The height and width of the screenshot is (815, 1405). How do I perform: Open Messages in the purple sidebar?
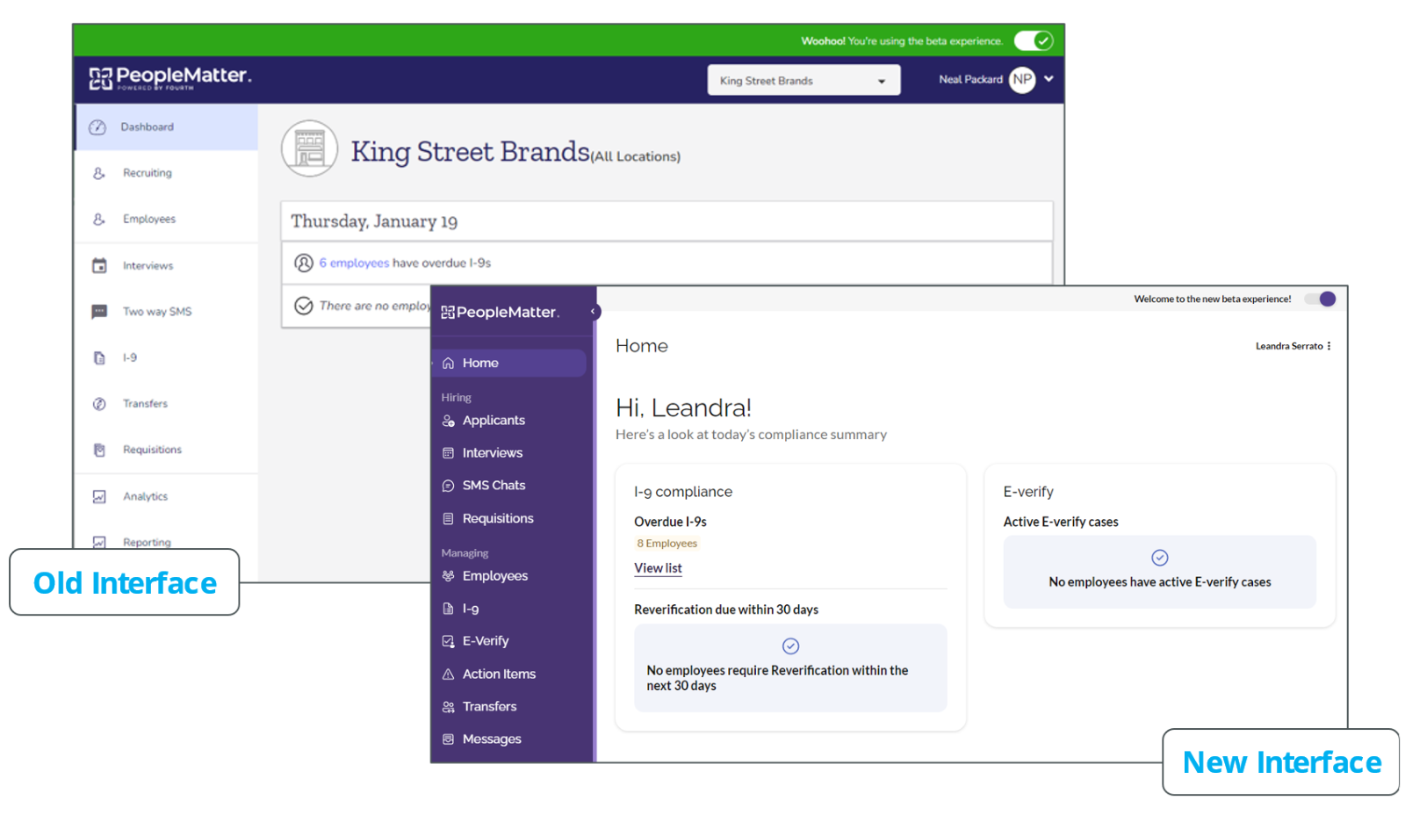click(492, 739)
